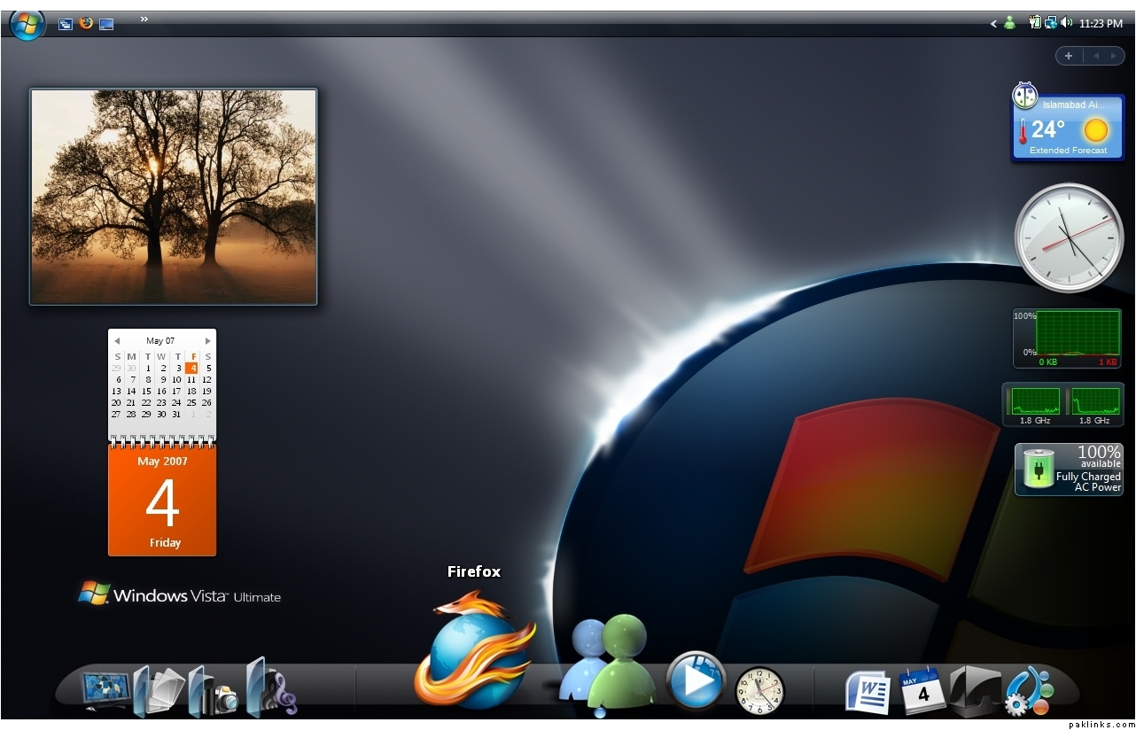
Task: Click the Windows Start orb
Action: [27, 24]
